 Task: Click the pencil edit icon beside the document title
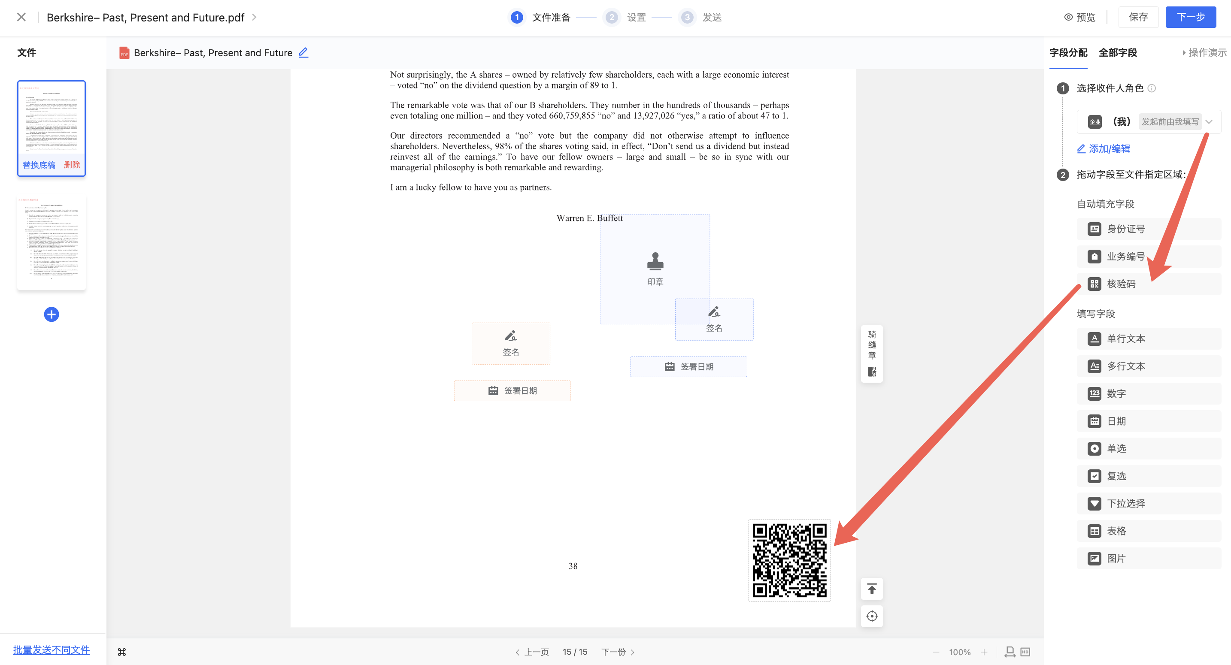(x=303, y=52)
